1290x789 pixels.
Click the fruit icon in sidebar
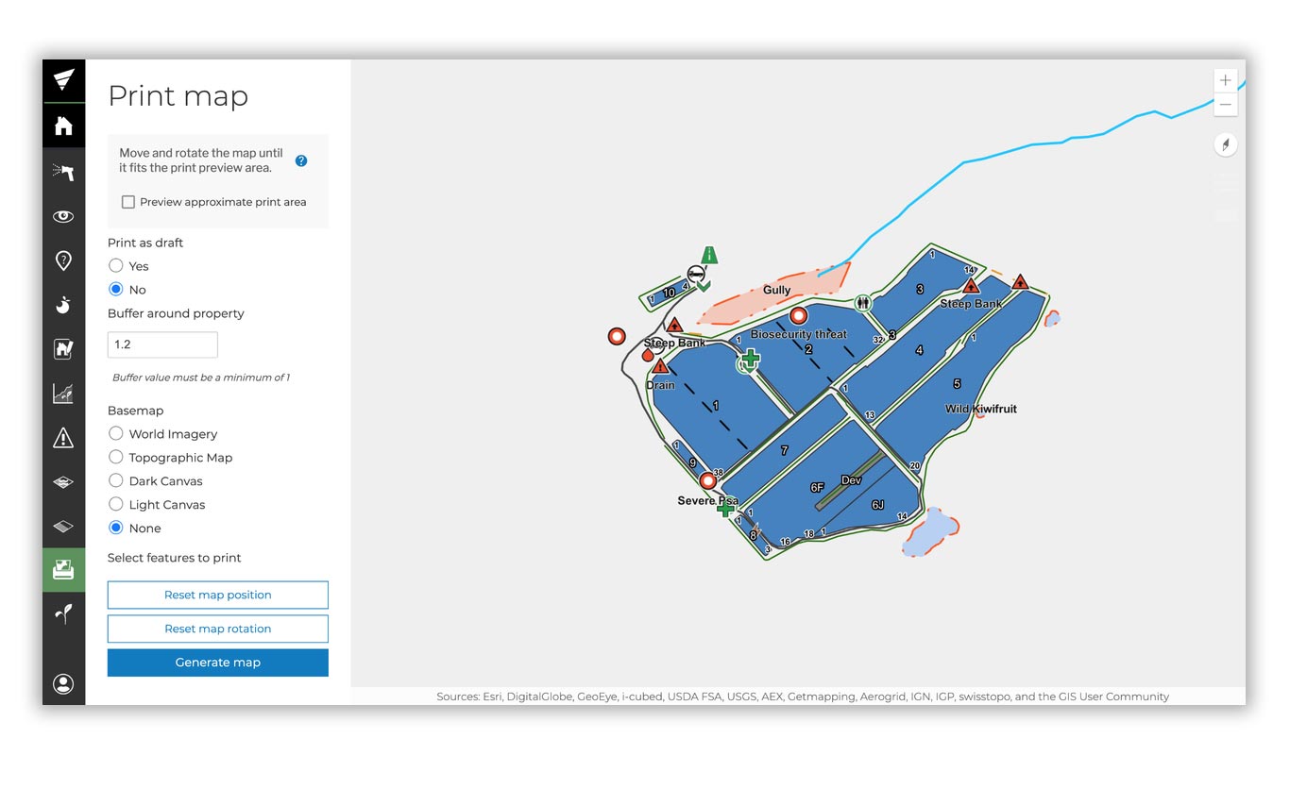click(x=63, y=305)
